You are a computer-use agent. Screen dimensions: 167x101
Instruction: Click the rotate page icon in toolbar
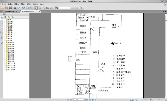(27, 8)
